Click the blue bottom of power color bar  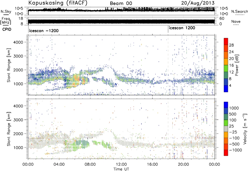(x=226, y=89)
